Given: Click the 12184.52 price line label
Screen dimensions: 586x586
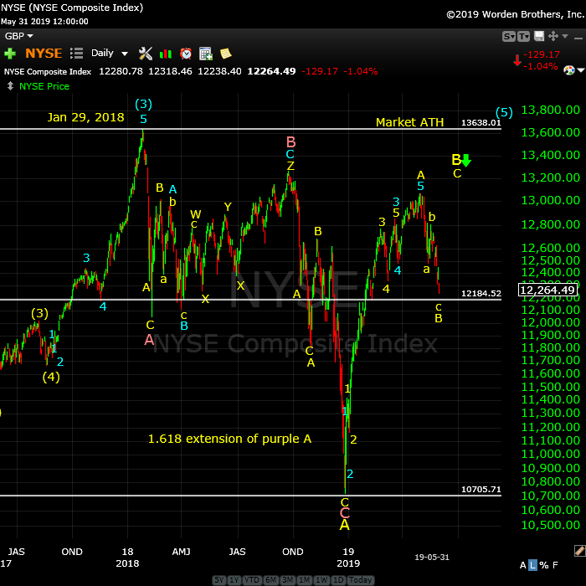Looking at the screenshot, I should pos(481,293).
